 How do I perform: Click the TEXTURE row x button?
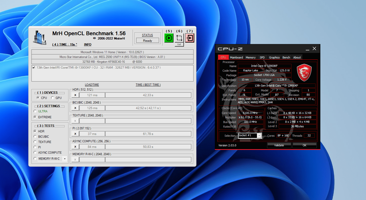pyautogui.click(x=75, y=121)
